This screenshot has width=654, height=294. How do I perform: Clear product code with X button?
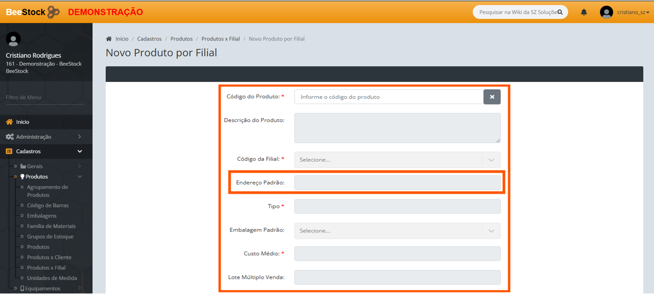[491, 97]
